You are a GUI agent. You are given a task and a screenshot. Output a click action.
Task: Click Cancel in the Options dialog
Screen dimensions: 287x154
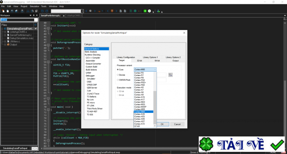click(175, 124)
